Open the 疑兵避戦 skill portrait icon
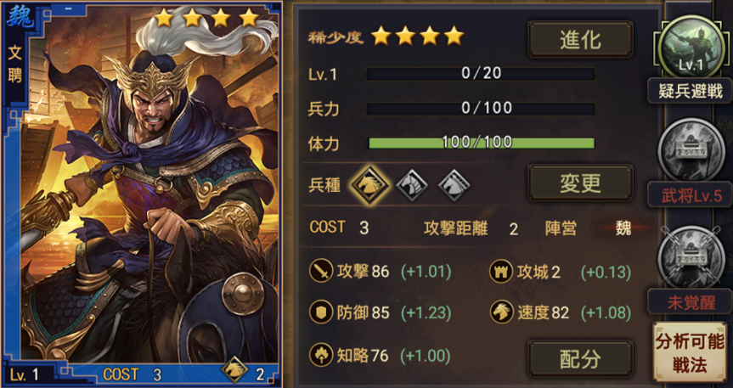 691,47
